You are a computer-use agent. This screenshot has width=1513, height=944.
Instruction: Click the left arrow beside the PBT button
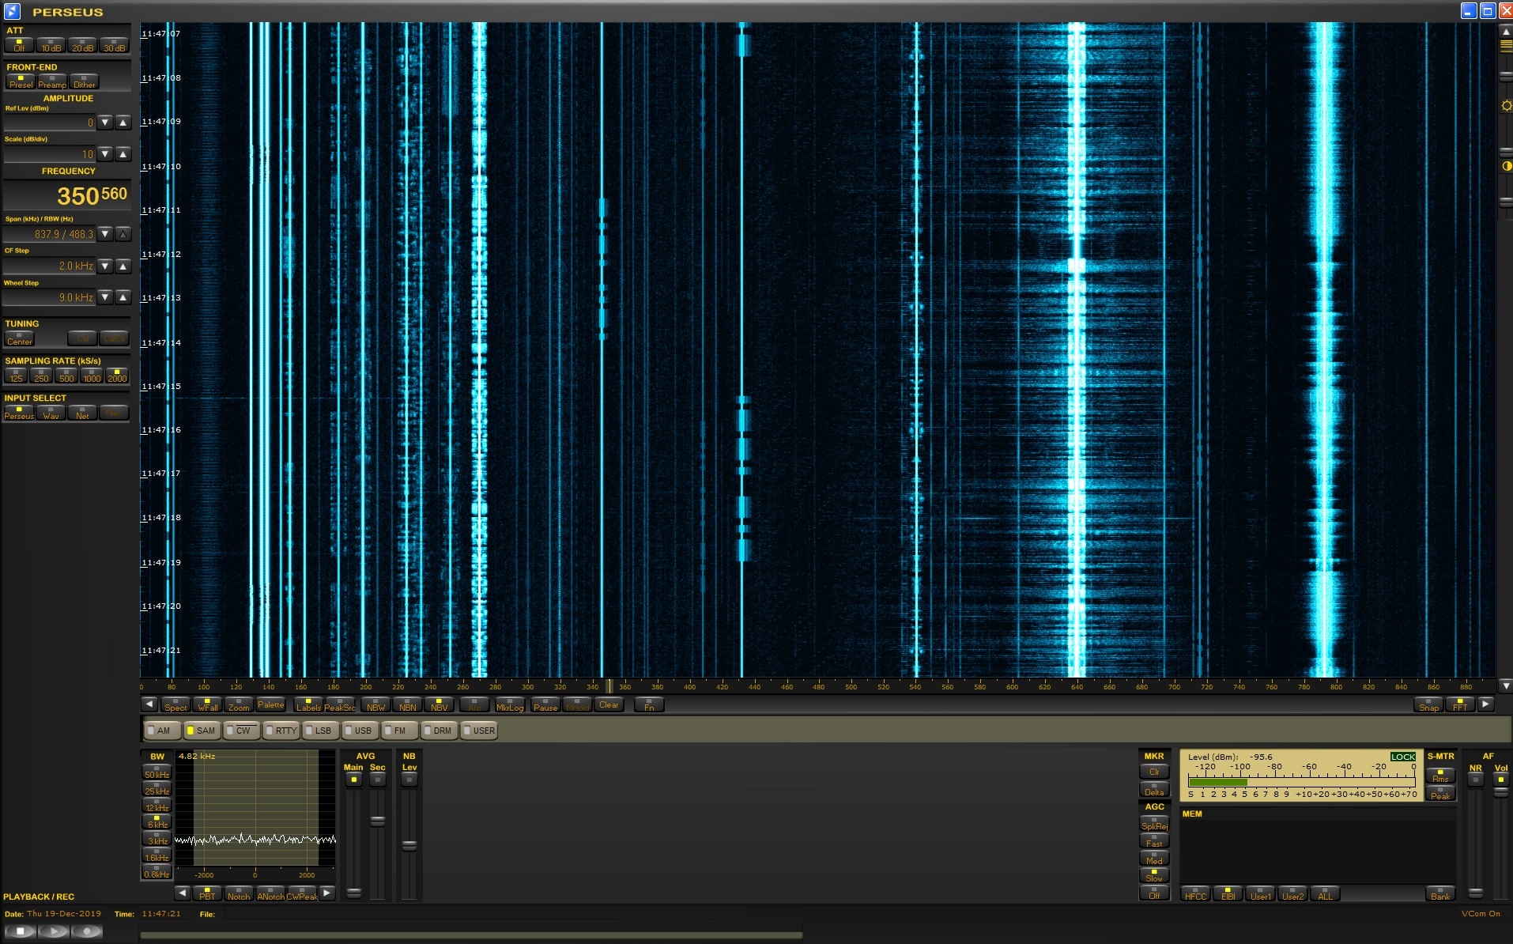point(183,893)
